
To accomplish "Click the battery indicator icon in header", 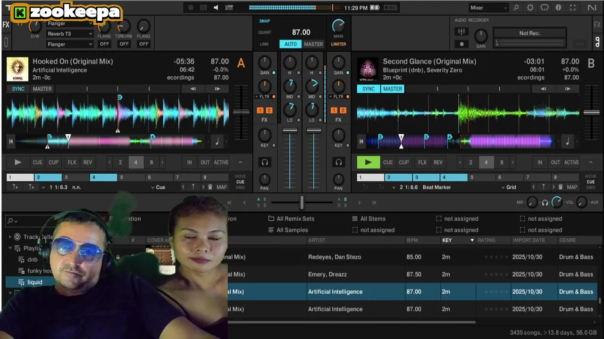I will (375, 8).
